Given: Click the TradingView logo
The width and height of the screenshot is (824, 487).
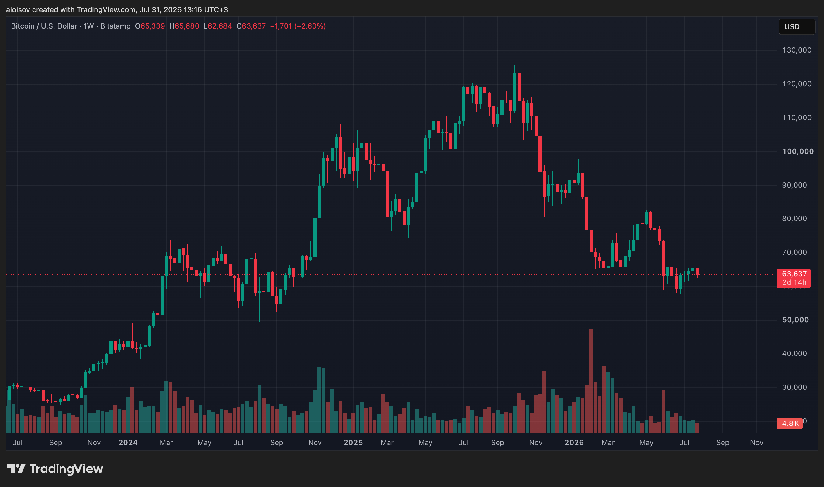Looking at the screenshot, I should pos(55,469).
